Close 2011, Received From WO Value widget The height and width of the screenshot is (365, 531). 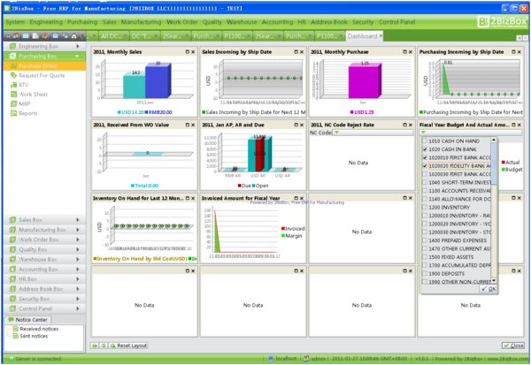[x=193, y=125]
